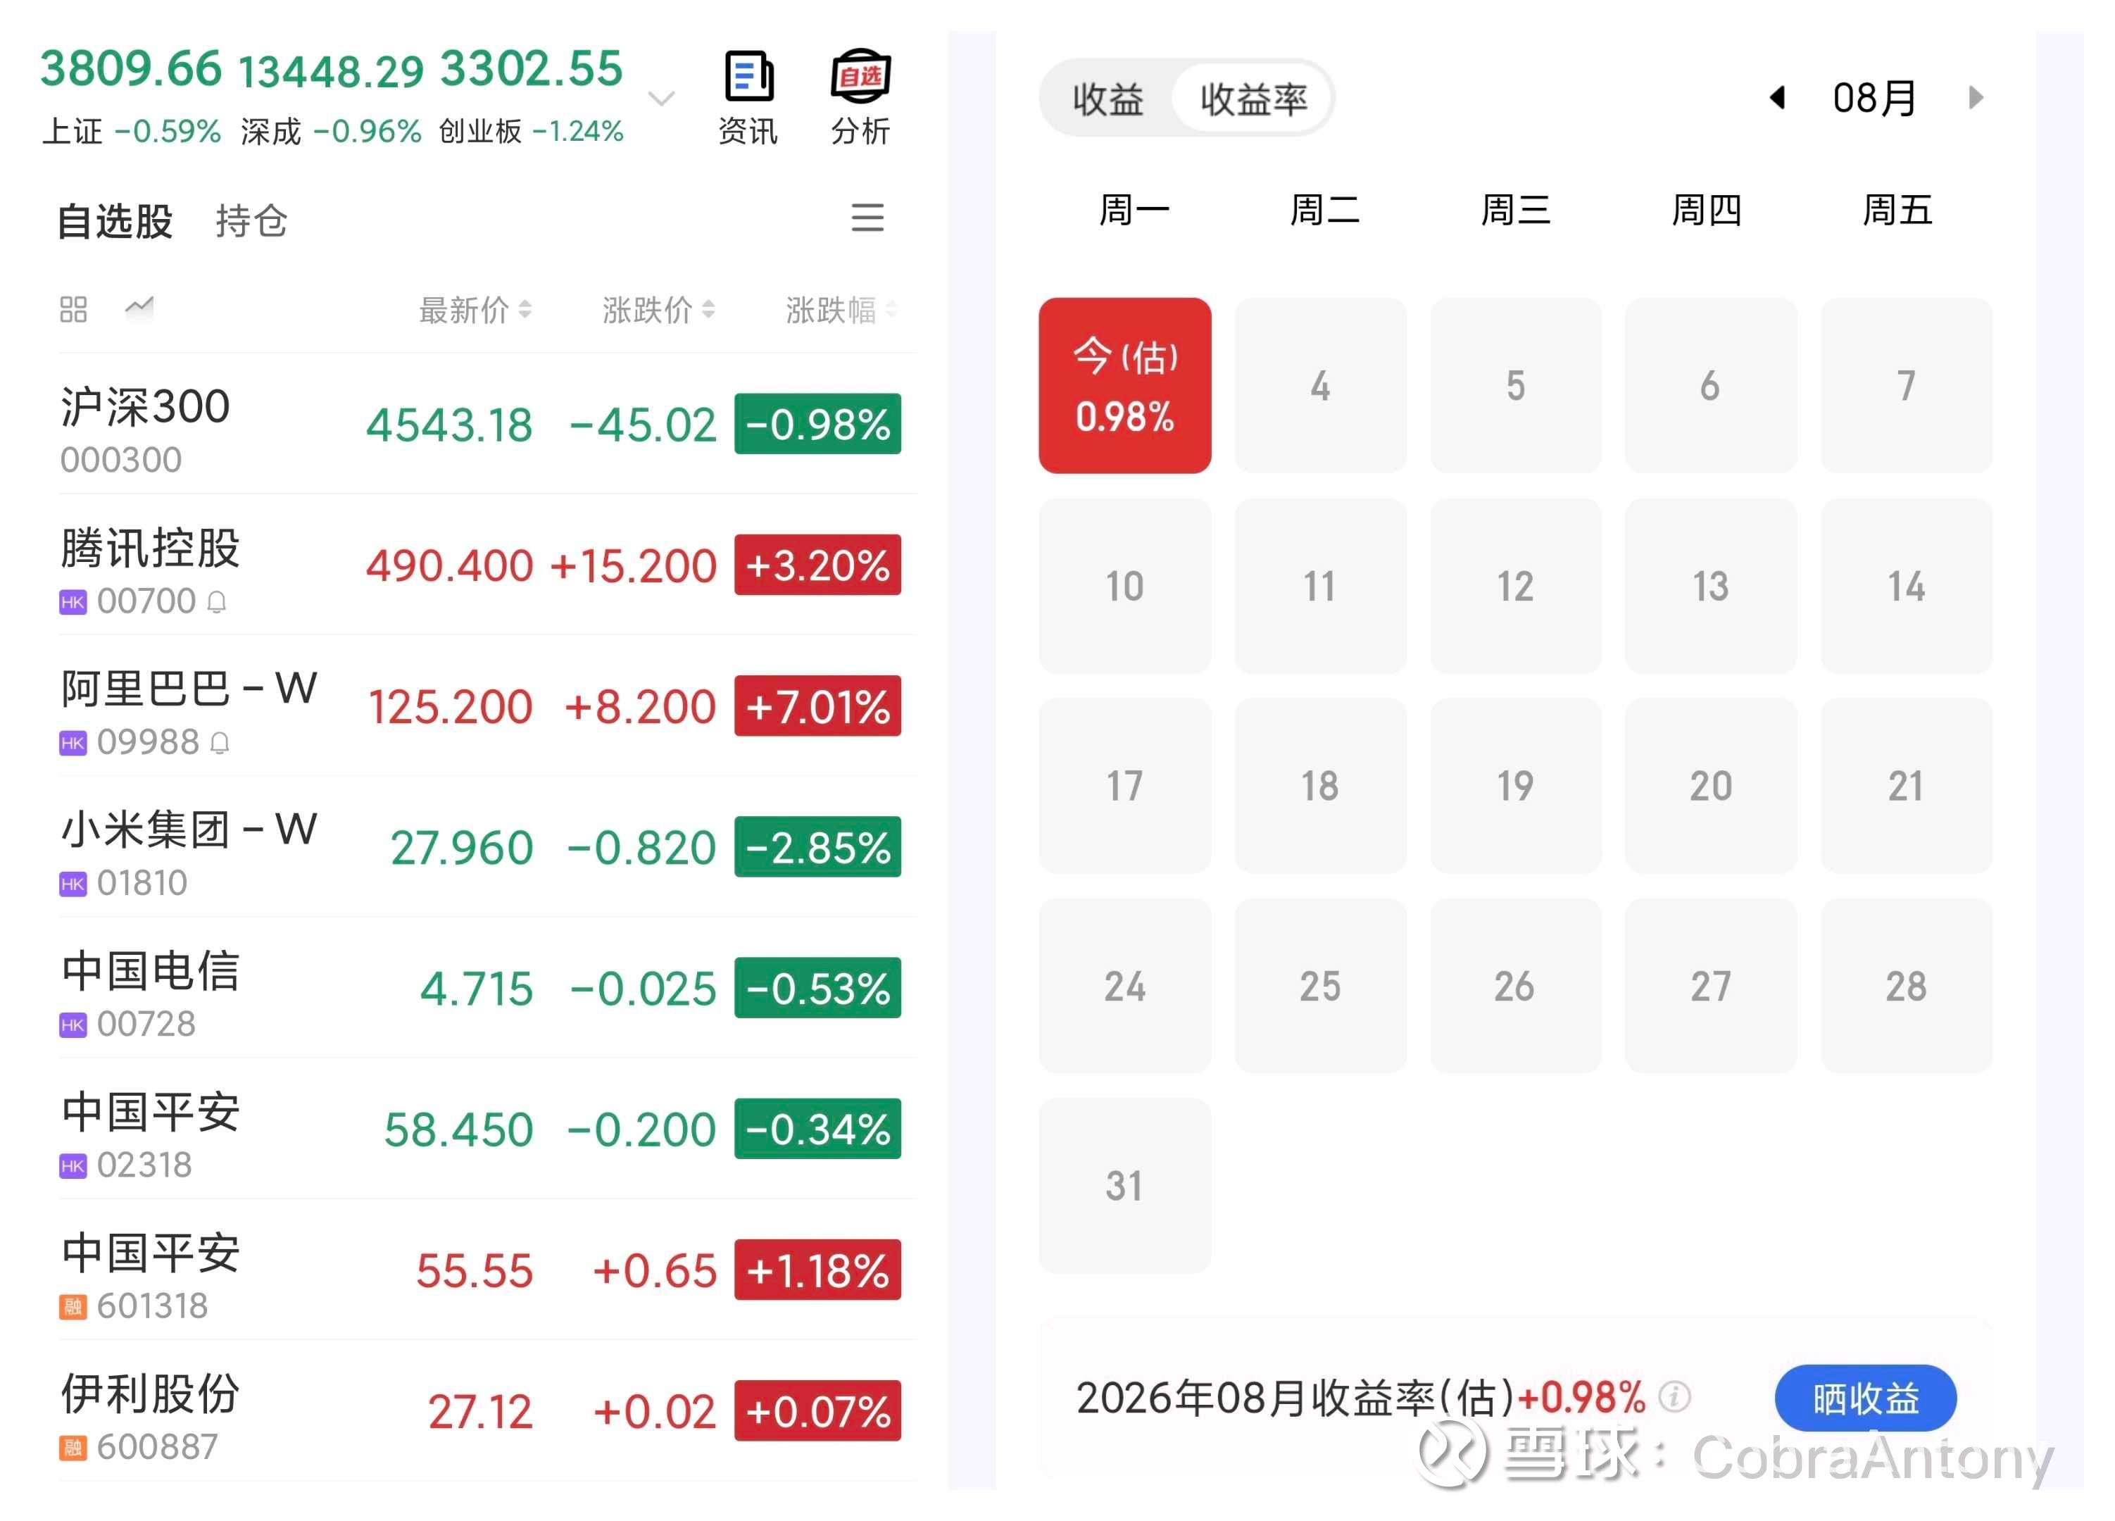Select calendar day 28

point(1906,986)
